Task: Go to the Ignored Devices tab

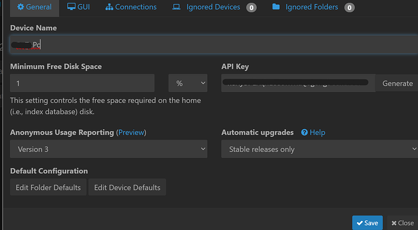Action: pos(214,7)
